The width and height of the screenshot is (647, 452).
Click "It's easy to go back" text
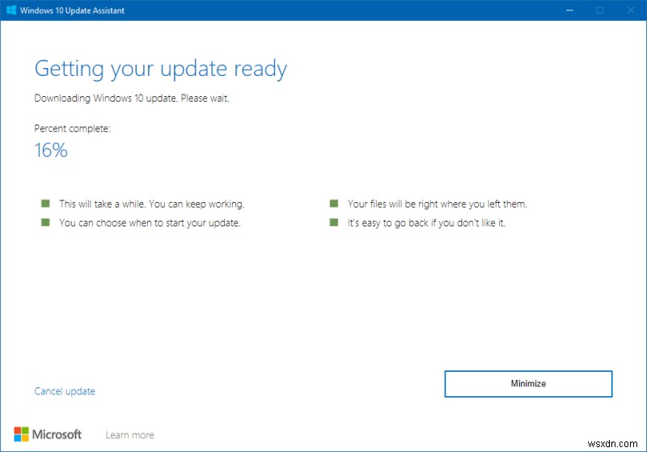[426, 222]
